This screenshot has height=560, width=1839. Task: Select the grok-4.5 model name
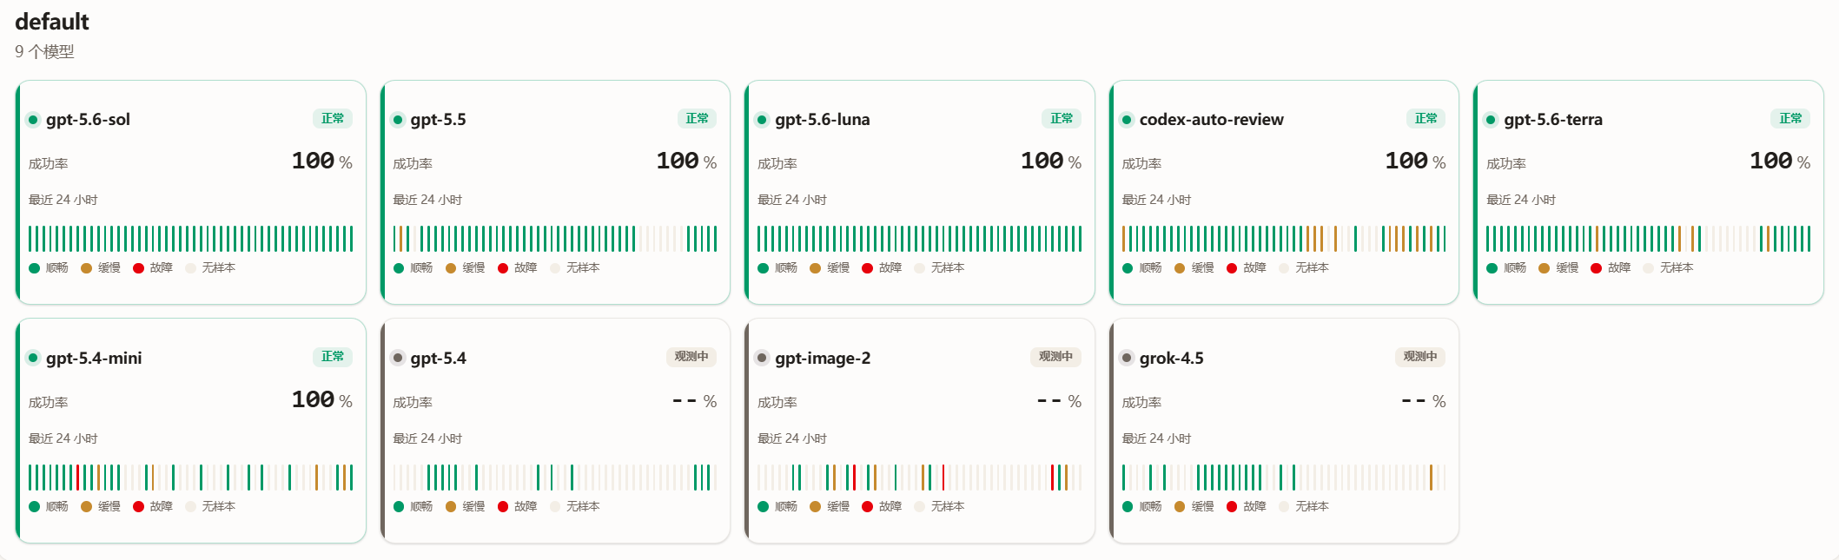point(1172,359)
